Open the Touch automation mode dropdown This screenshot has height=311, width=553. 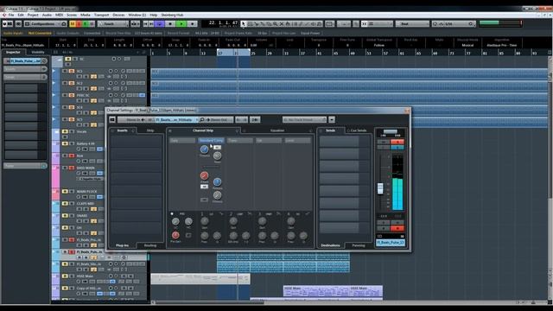click(113, 23)
